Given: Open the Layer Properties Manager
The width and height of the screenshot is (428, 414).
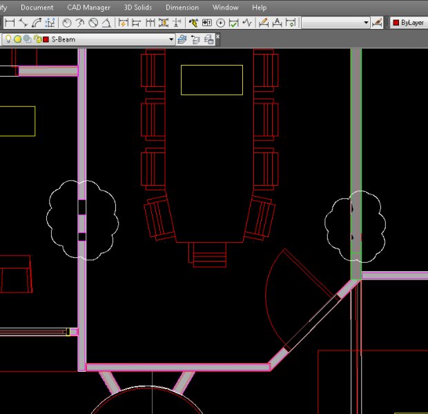Looking at the screenshot, I should click(182, 39).
